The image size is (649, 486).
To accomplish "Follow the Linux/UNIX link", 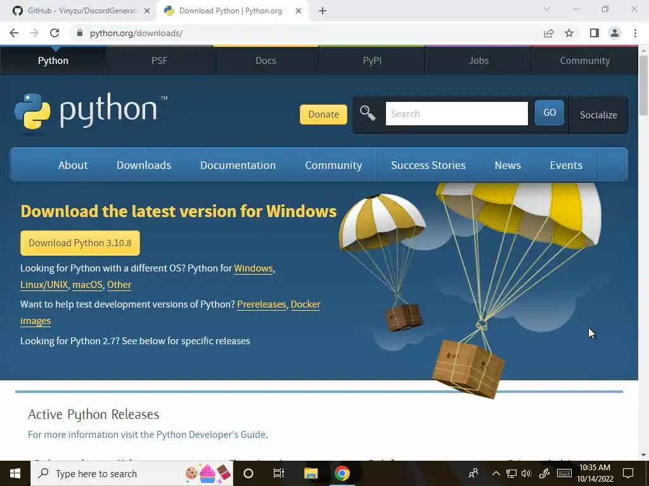I will click(44, 285).
